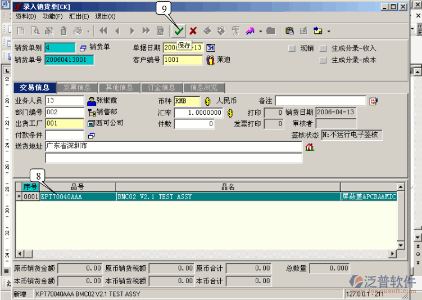Click the 品名 column header
The width and height of the screenshot is (422, 300).
click(x=228, y=186)
